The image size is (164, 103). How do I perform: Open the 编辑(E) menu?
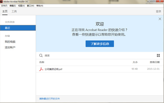[13, 6]
